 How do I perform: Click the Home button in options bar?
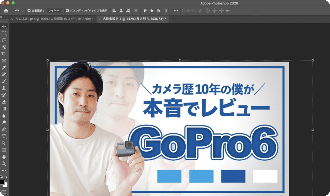click(x=6, y=11)
